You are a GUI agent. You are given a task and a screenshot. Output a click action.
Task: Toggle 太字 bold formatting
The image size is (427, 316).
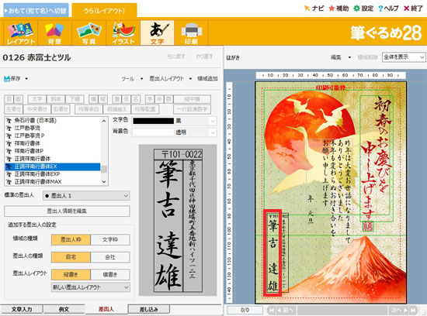point(37,99)
